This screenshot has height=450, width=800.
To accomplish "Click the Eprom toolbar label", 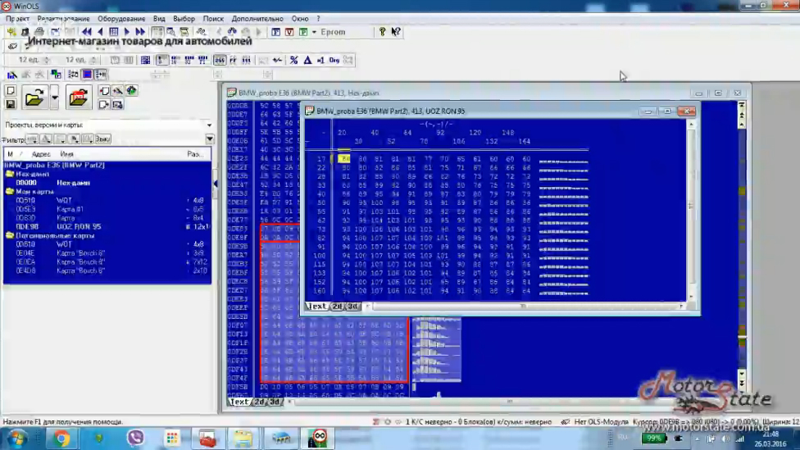I will click(333, 32).
